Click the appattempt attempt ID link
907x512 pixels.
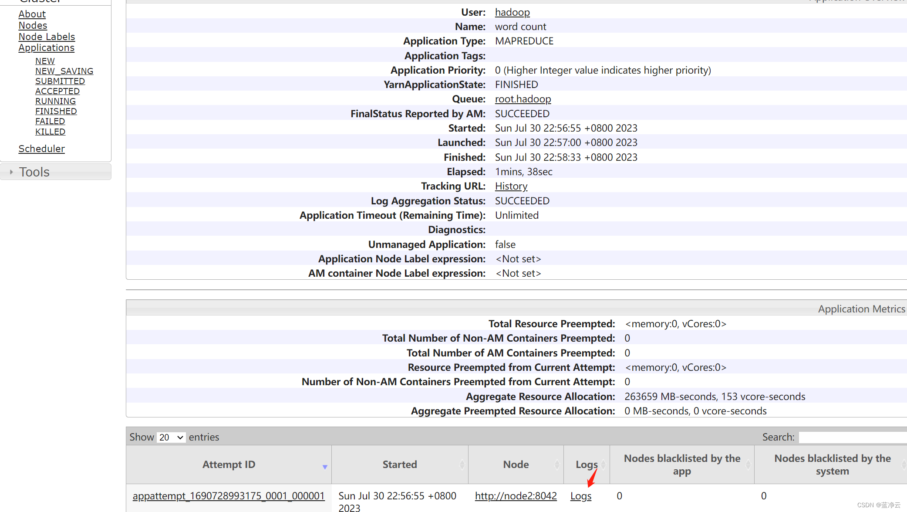click(228, 496)
